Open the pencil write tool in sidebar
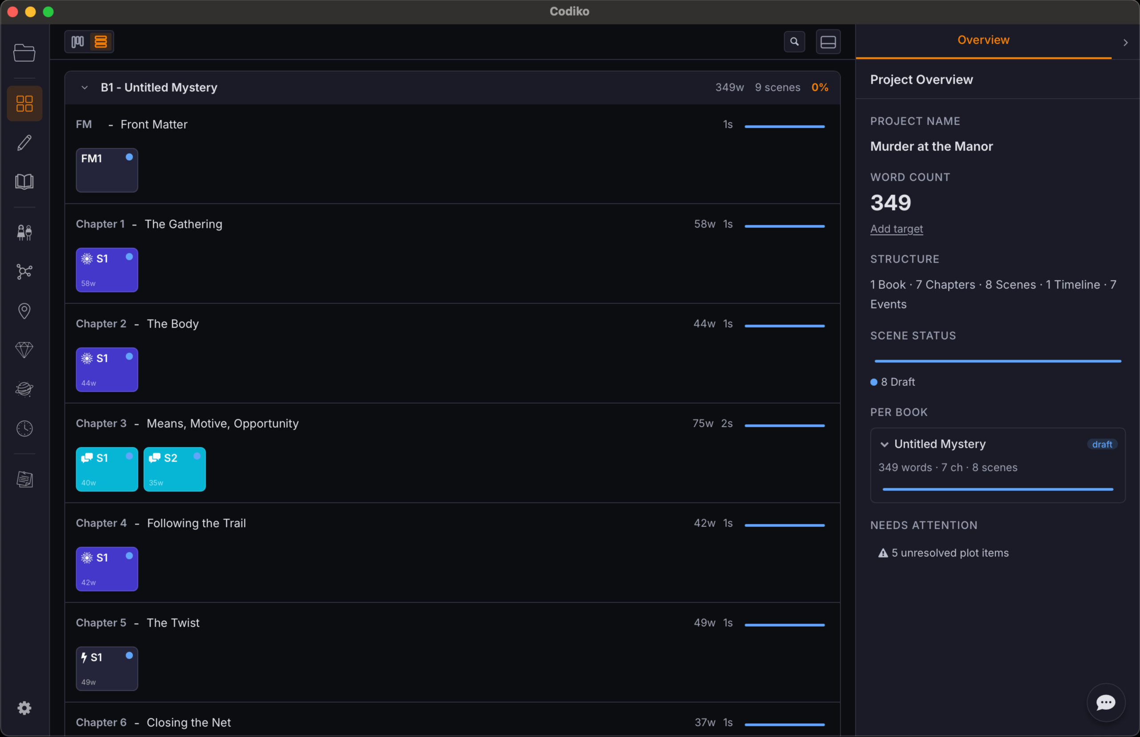 tap(24, 142)
